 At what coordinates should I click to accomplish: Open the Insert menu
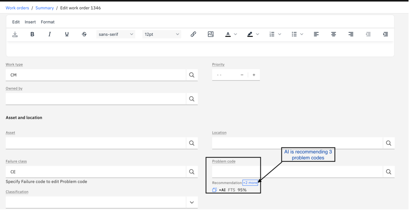pos(30,22)
